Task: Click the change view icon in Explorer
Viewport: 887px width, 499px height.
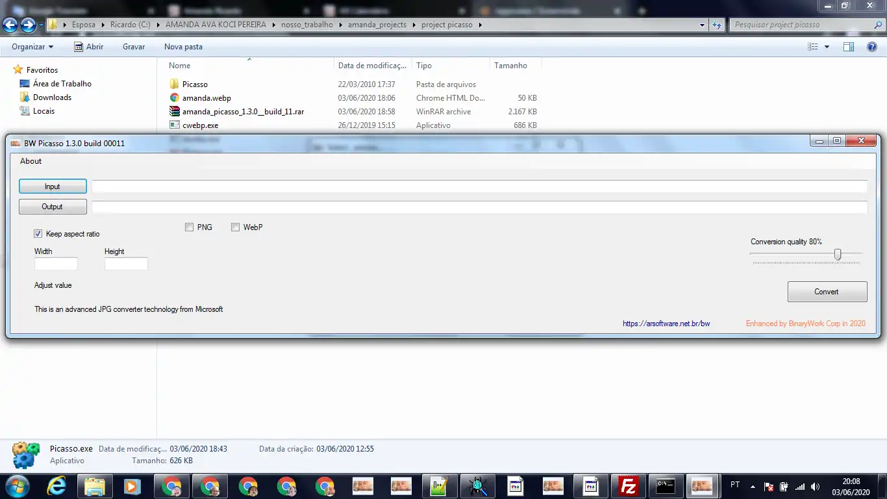Action: (x=812, y=47)
